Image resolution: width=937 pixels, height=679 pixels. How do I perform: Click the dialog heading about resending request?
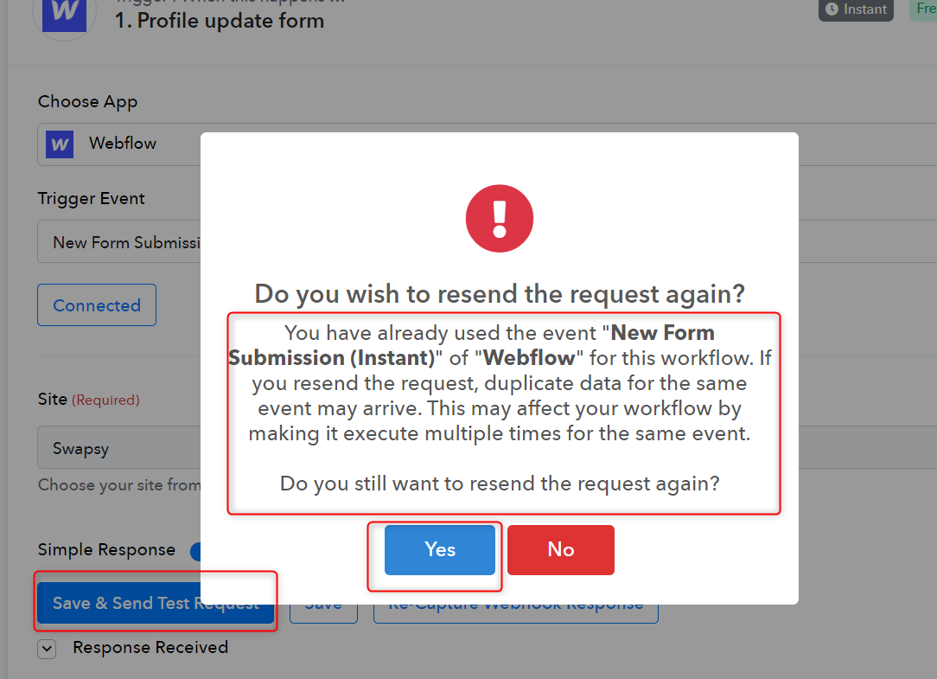pyautogui.click(x=500, y=294)
